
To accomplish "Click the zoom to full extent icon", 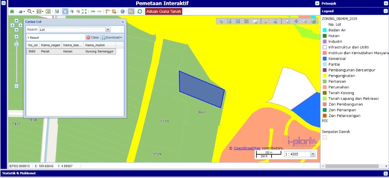I will (x=84, y=11).
